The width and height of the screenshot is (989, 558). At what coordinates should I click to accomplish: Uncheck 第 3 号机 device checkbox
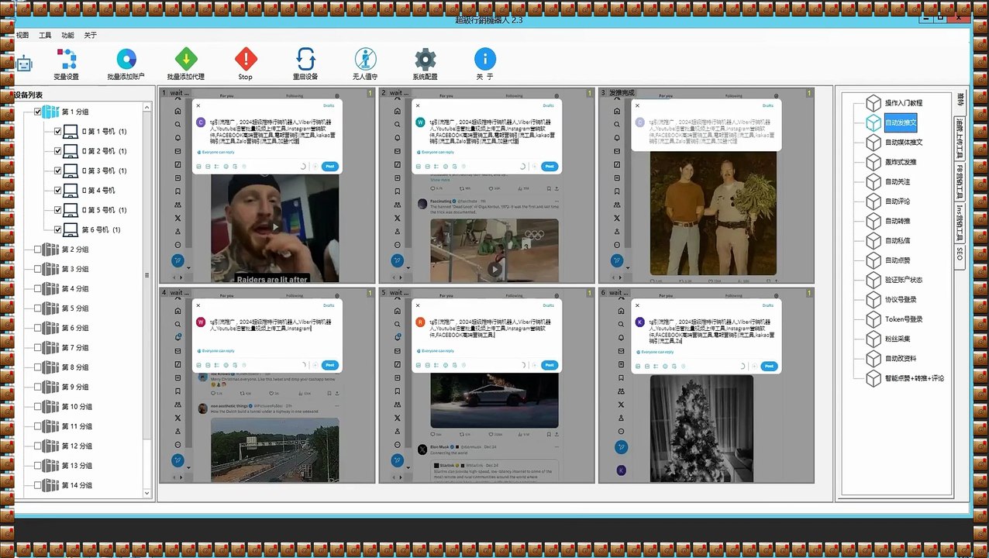(x=57, y=170)
